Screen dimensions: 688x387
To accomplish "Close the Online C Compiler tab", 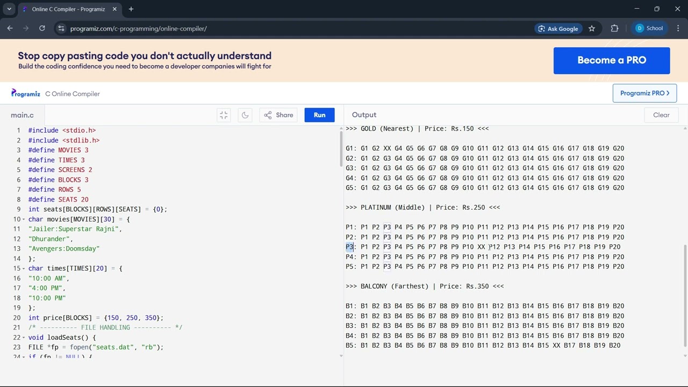I will [x=115, y=9].
